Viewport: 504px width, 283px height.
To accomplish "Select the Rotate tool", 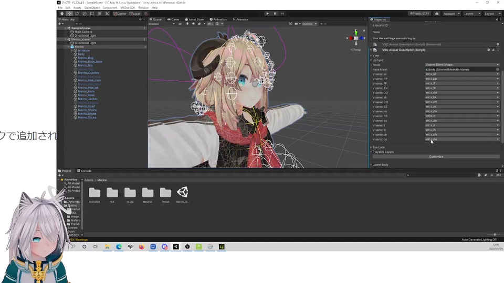I will pos(77,14).
